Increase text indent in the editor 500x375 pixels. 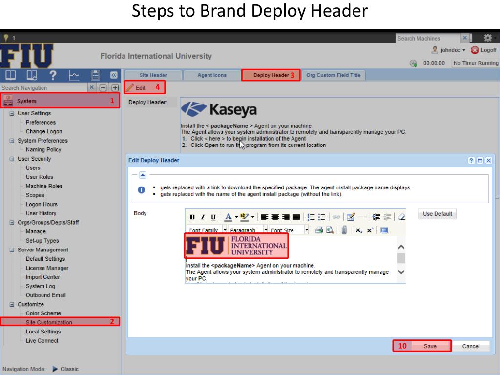pyautogui.click(x=376, y=217)
